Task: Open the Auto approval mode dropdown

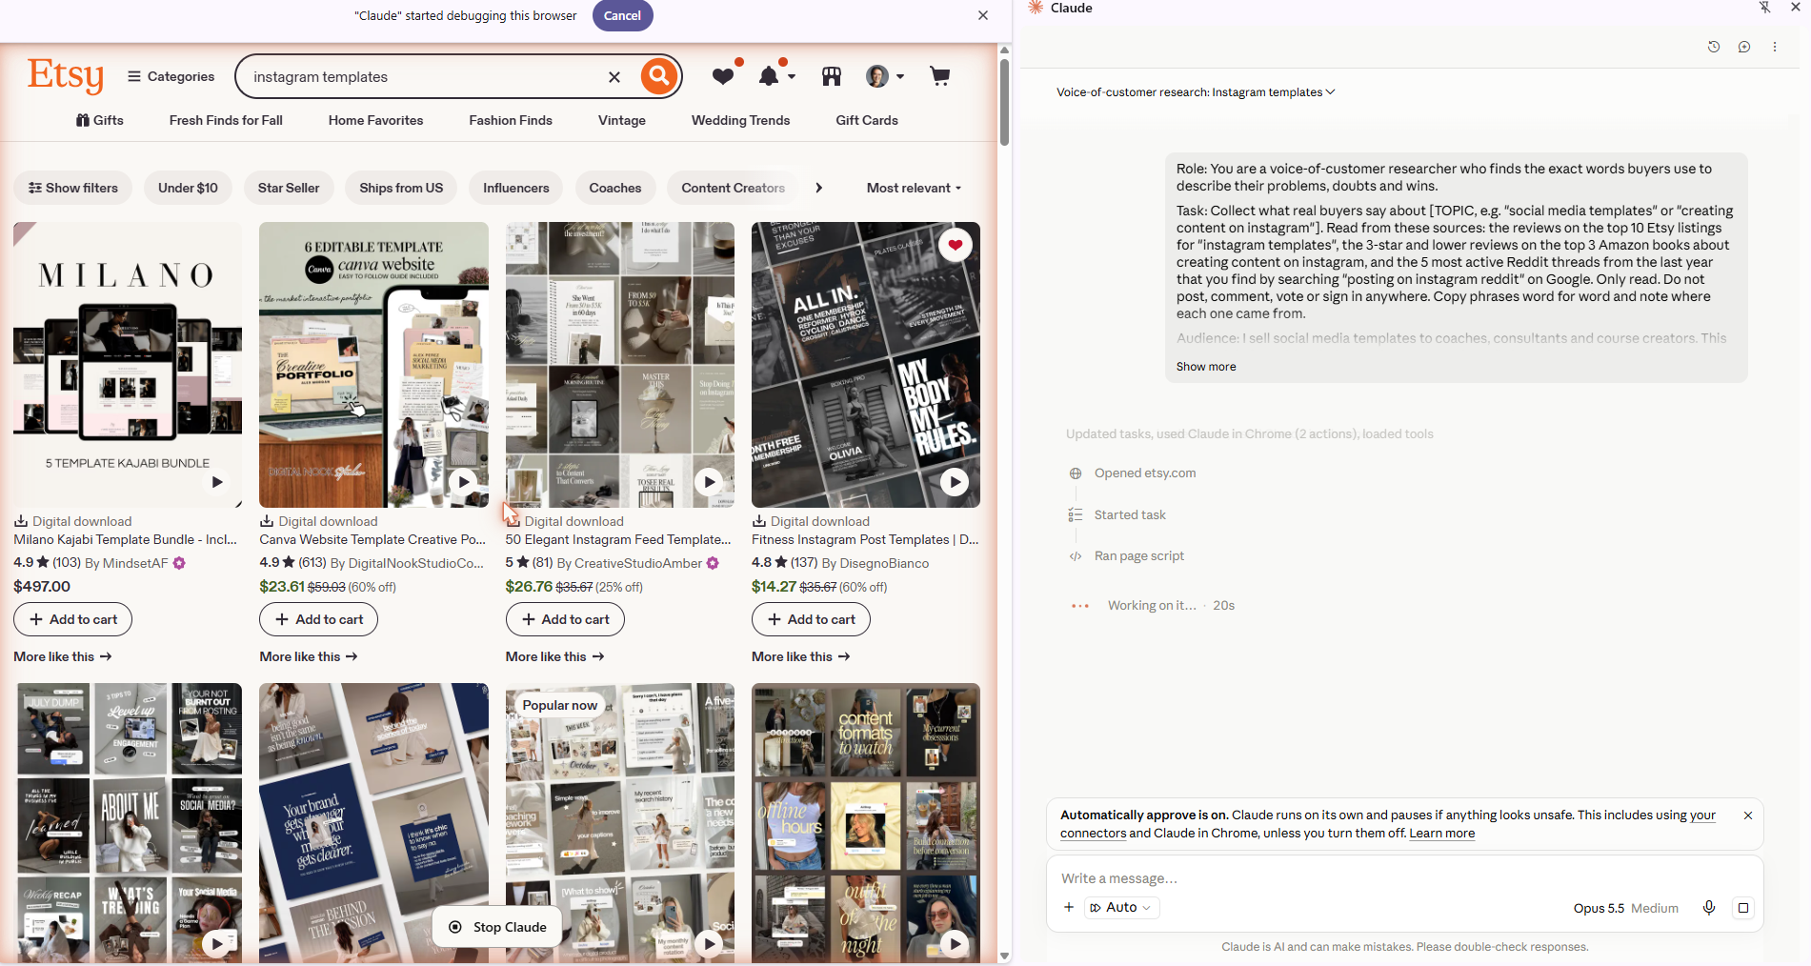Action: (1122, 908)
